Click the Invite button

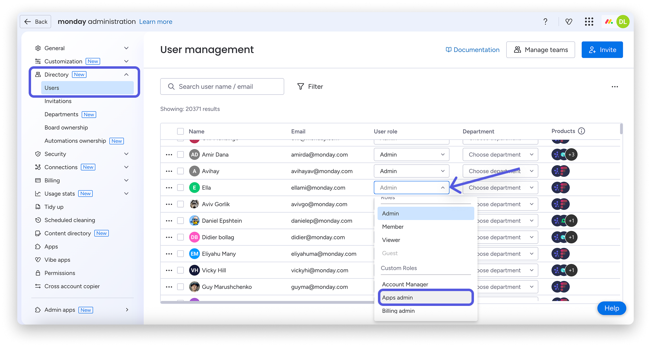pos(602,50)
